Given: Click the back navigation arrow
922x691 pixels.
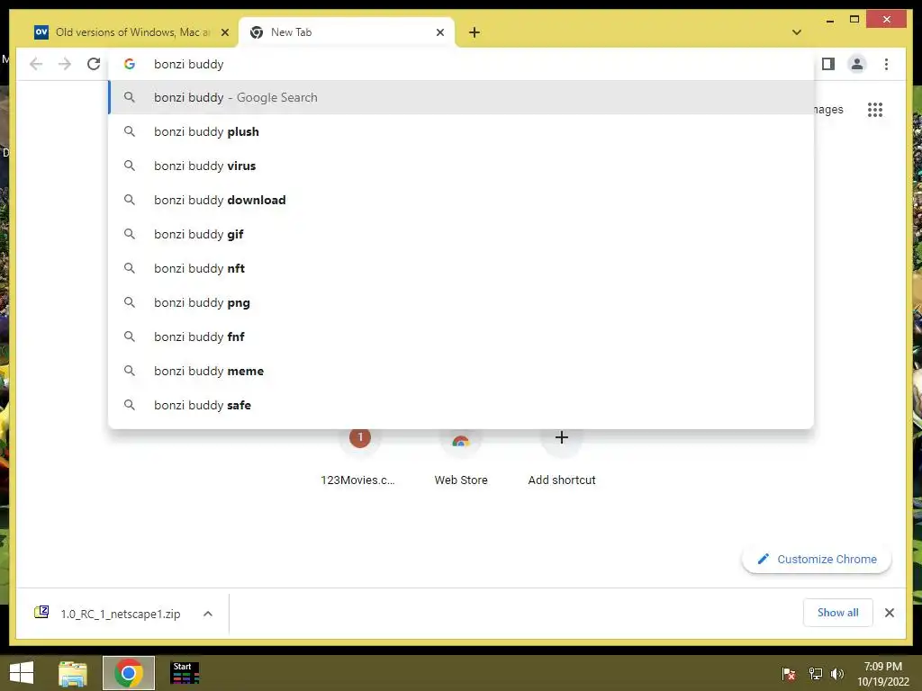Looking at the screenshot, I should click(36, 64).
